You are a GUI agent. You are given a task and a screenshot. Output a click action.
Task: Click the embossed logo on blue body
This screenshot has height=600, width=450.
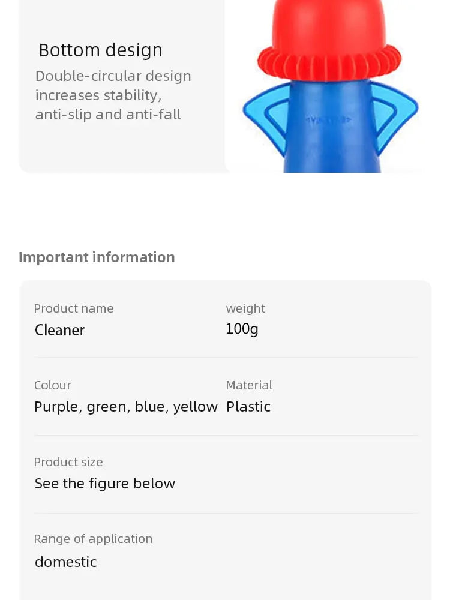pyautogui.click(x=329, y=120)
